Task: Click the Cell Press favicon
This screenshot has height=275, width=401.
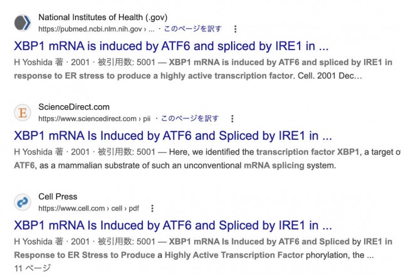Action: [x=23, y=202]
